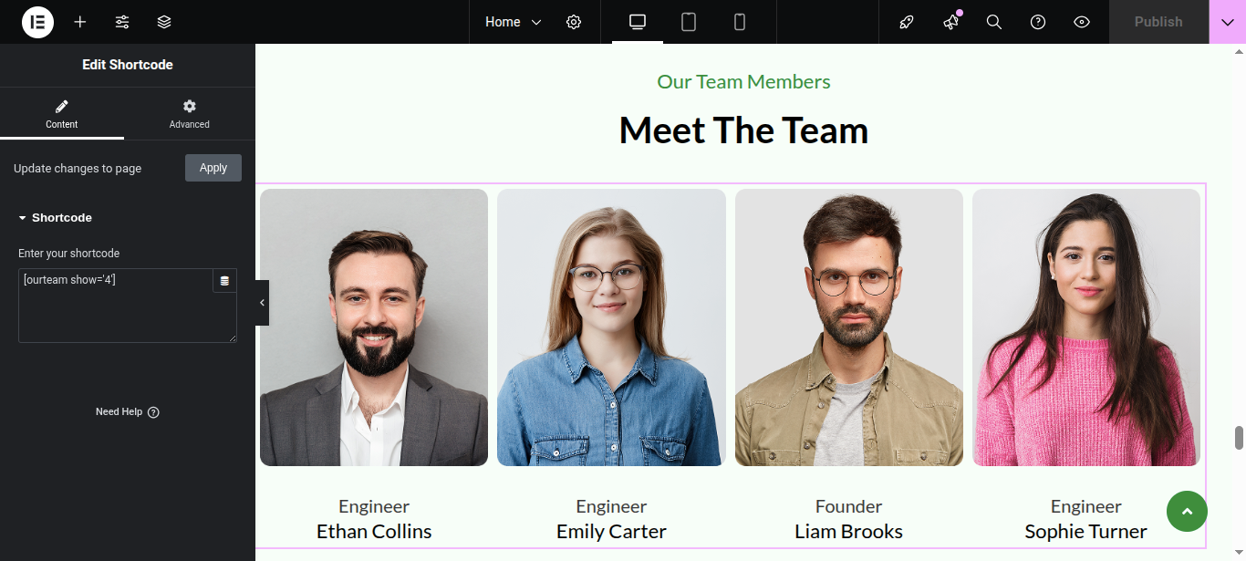
Task: Open the Structure layers icon
Action: point(164,22)
